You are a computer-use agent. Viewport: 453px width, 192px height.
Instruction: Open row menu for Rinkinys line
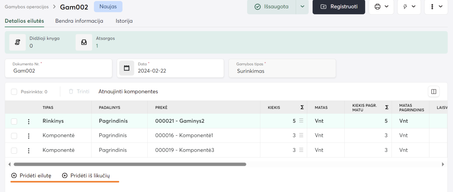click(x=29, y=121)
